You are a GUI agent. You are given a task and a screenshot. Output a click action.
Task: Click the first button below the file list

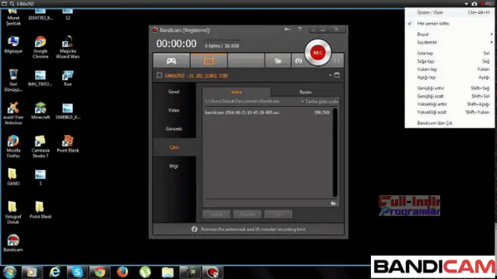(216, 214)
